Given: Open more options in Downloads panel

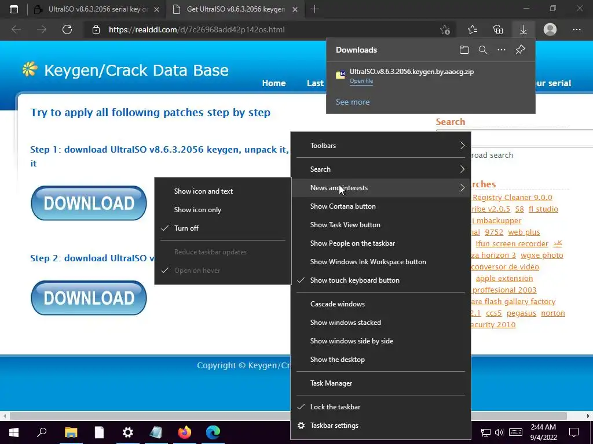Looking at the screenshot, I should 502,50.
